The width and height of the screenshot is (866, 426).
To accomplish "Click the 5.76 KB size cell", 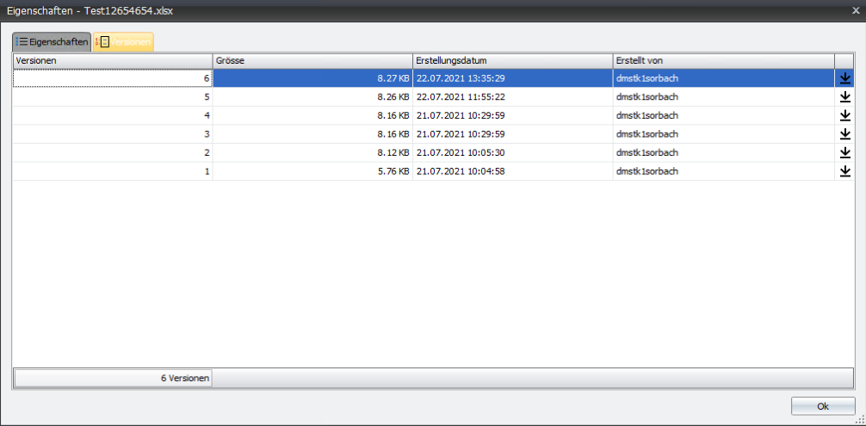I will point(312,171).
